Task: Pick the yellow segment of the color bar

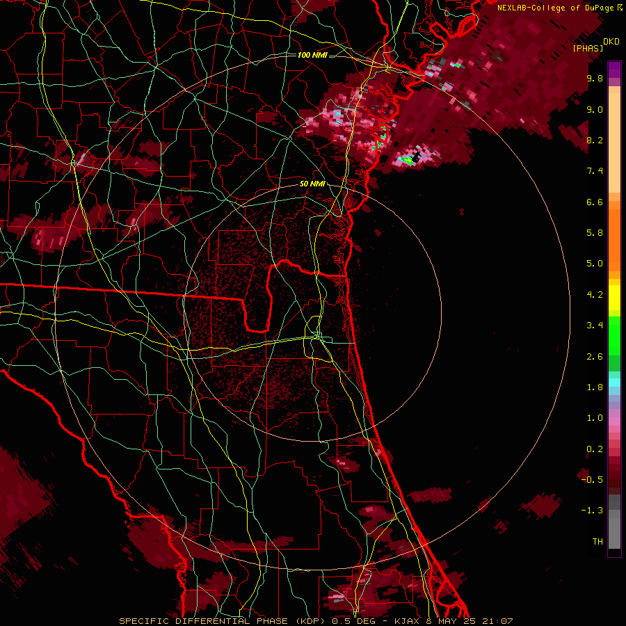Action: pos(614,298)
